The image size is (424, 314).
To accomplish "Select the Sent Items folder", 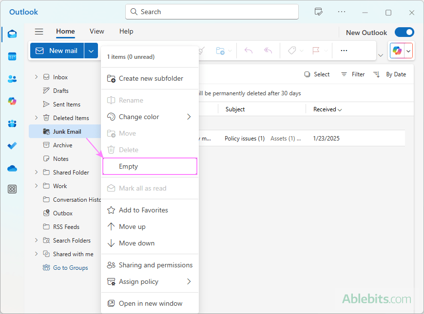I will click(65, 104).
